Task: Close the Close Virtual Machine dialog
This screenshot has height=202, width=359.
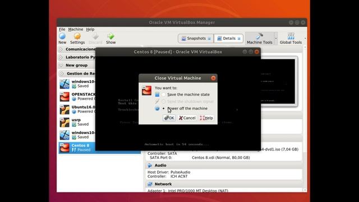Action: tap(213, 78)
